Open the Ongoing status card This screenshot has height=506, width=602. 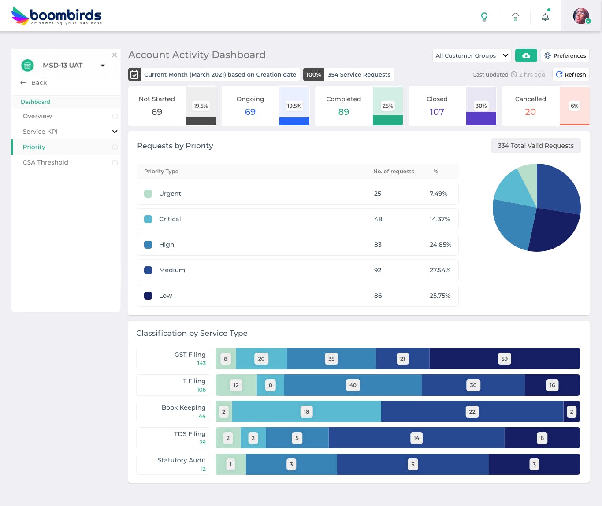tap(266, 106)
